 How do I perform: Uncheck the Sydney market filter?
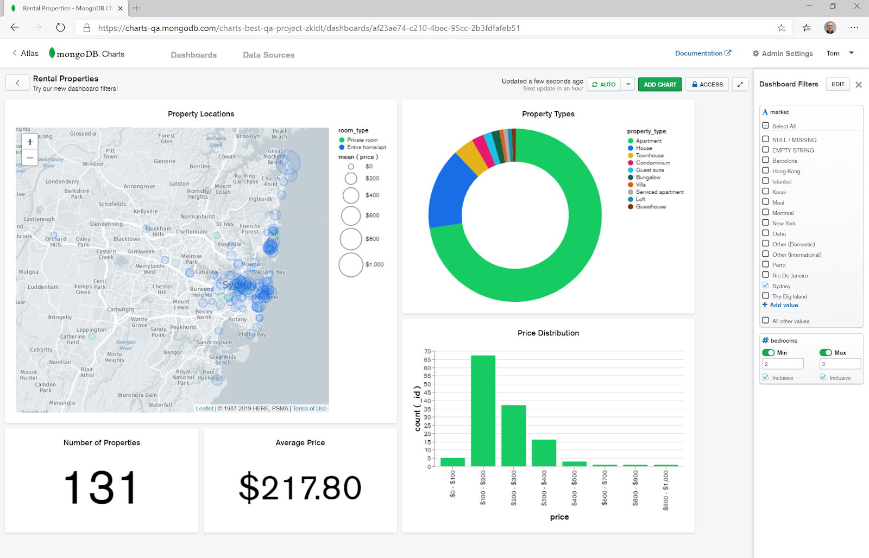point(765,285)
